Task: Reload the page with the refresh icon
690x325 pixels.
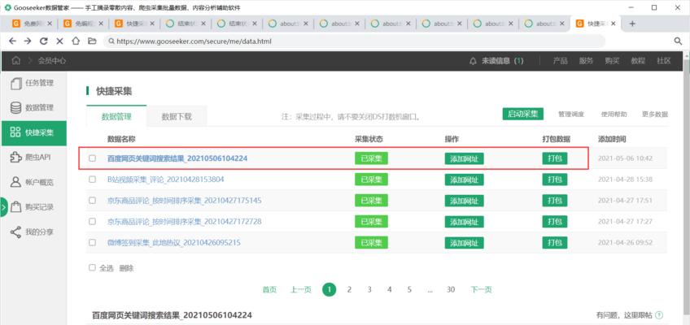Action: tap(44, 41)
